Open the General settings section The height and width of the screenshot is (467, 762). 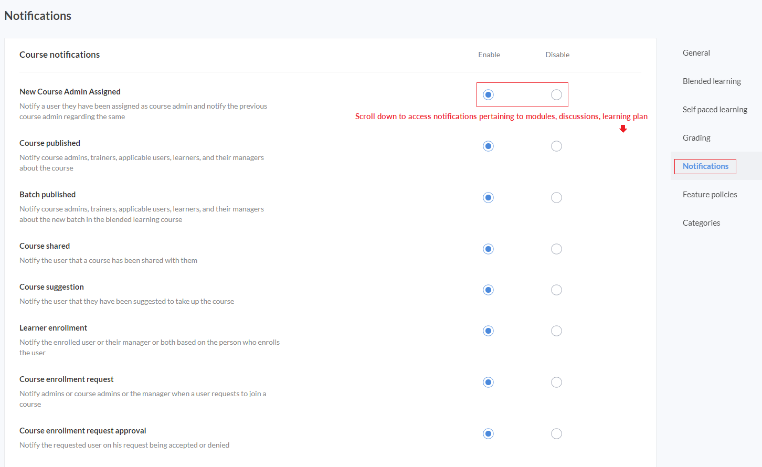(x=696, y=53)
